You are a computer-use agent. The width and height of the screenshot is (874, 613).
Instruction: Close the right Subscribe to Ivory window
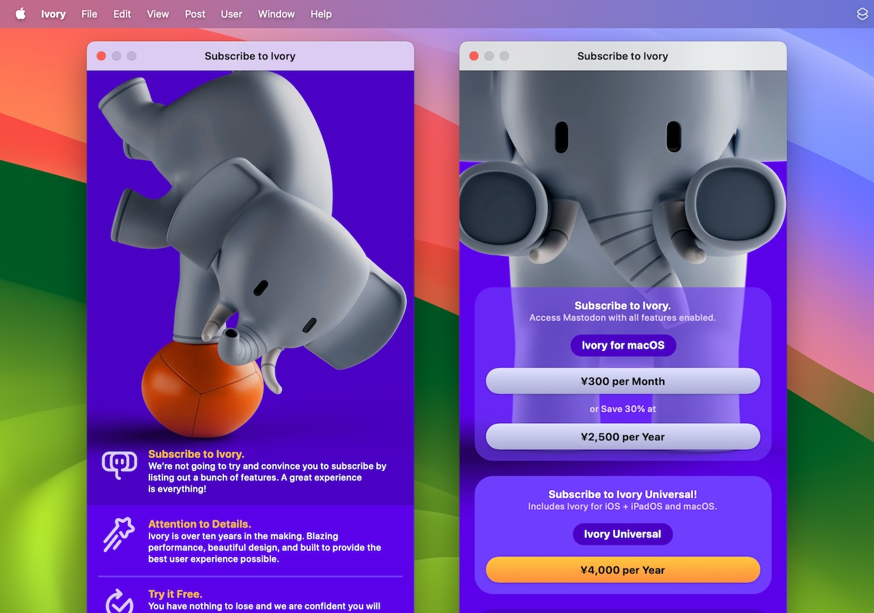click(x=474, y=56)
